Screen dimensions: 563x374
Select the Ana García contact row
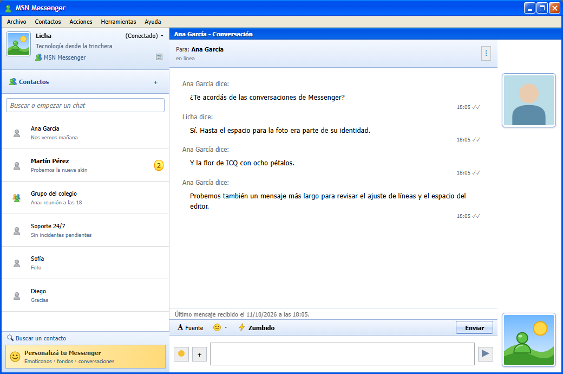86,133
